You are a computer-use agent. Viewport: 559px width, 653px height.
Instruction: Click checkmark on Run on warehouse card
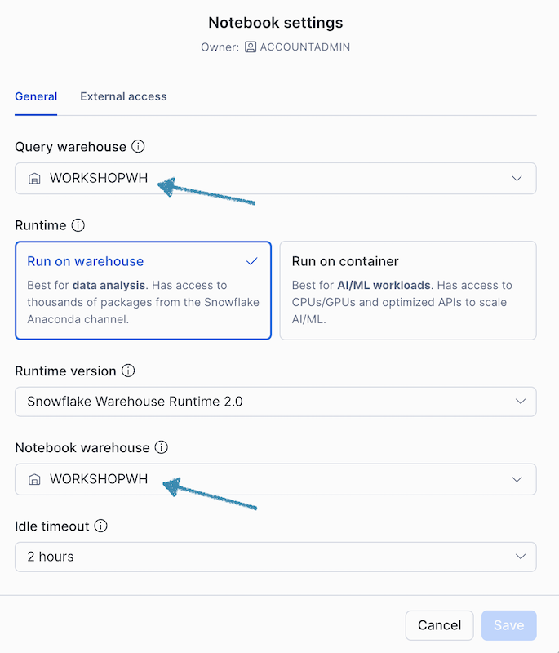click(251, 261)
